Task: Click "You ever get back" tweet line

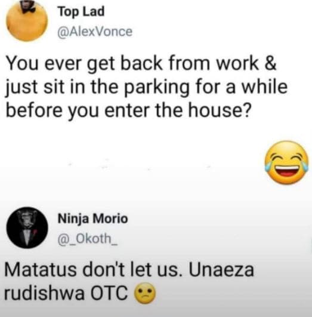Action: click(x=141, y=64)
